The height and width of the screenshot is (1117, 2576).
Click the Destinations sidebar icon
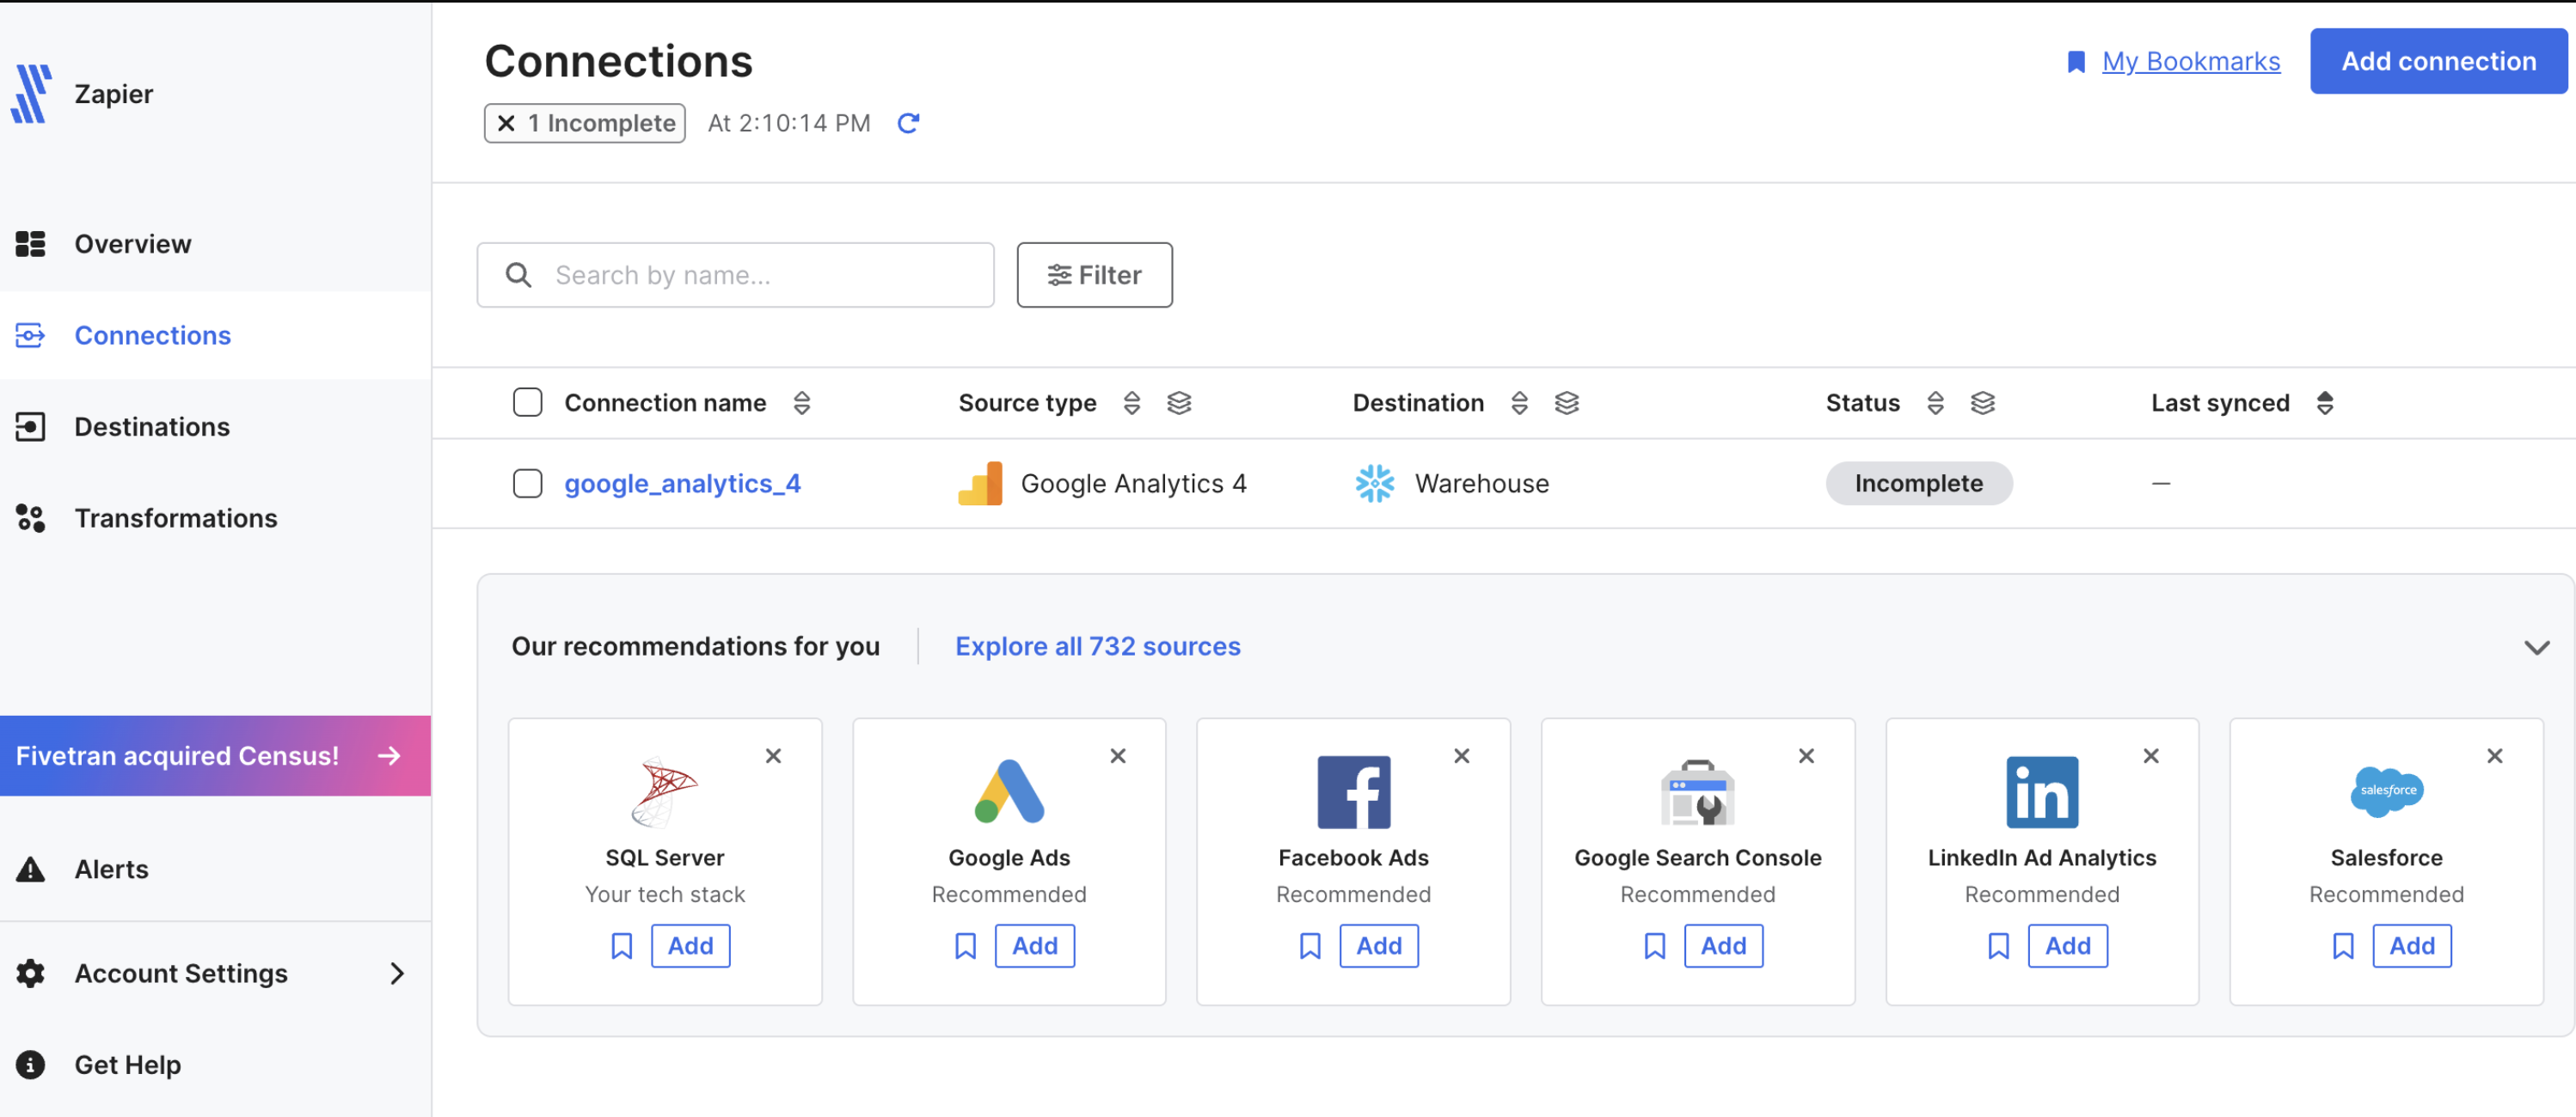(30, 425)
